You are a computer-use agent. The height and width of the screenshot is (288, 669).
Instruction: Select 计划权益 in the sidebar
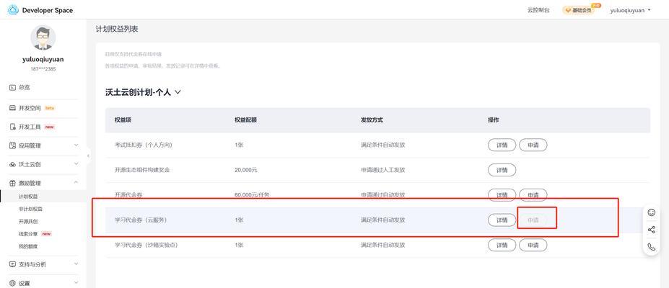click(x=28, y=197)
